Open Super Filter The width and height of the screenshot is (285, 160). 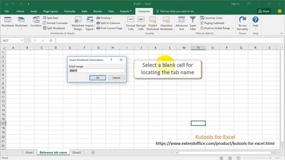coord(193,23)
